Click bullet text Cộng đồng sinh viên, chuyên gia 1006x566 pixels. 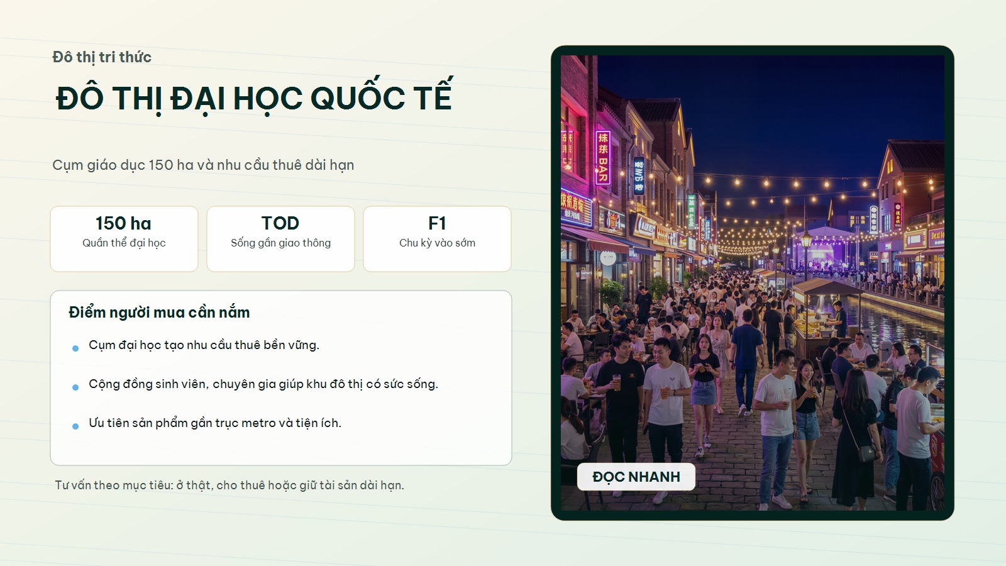tap(263, 384)
